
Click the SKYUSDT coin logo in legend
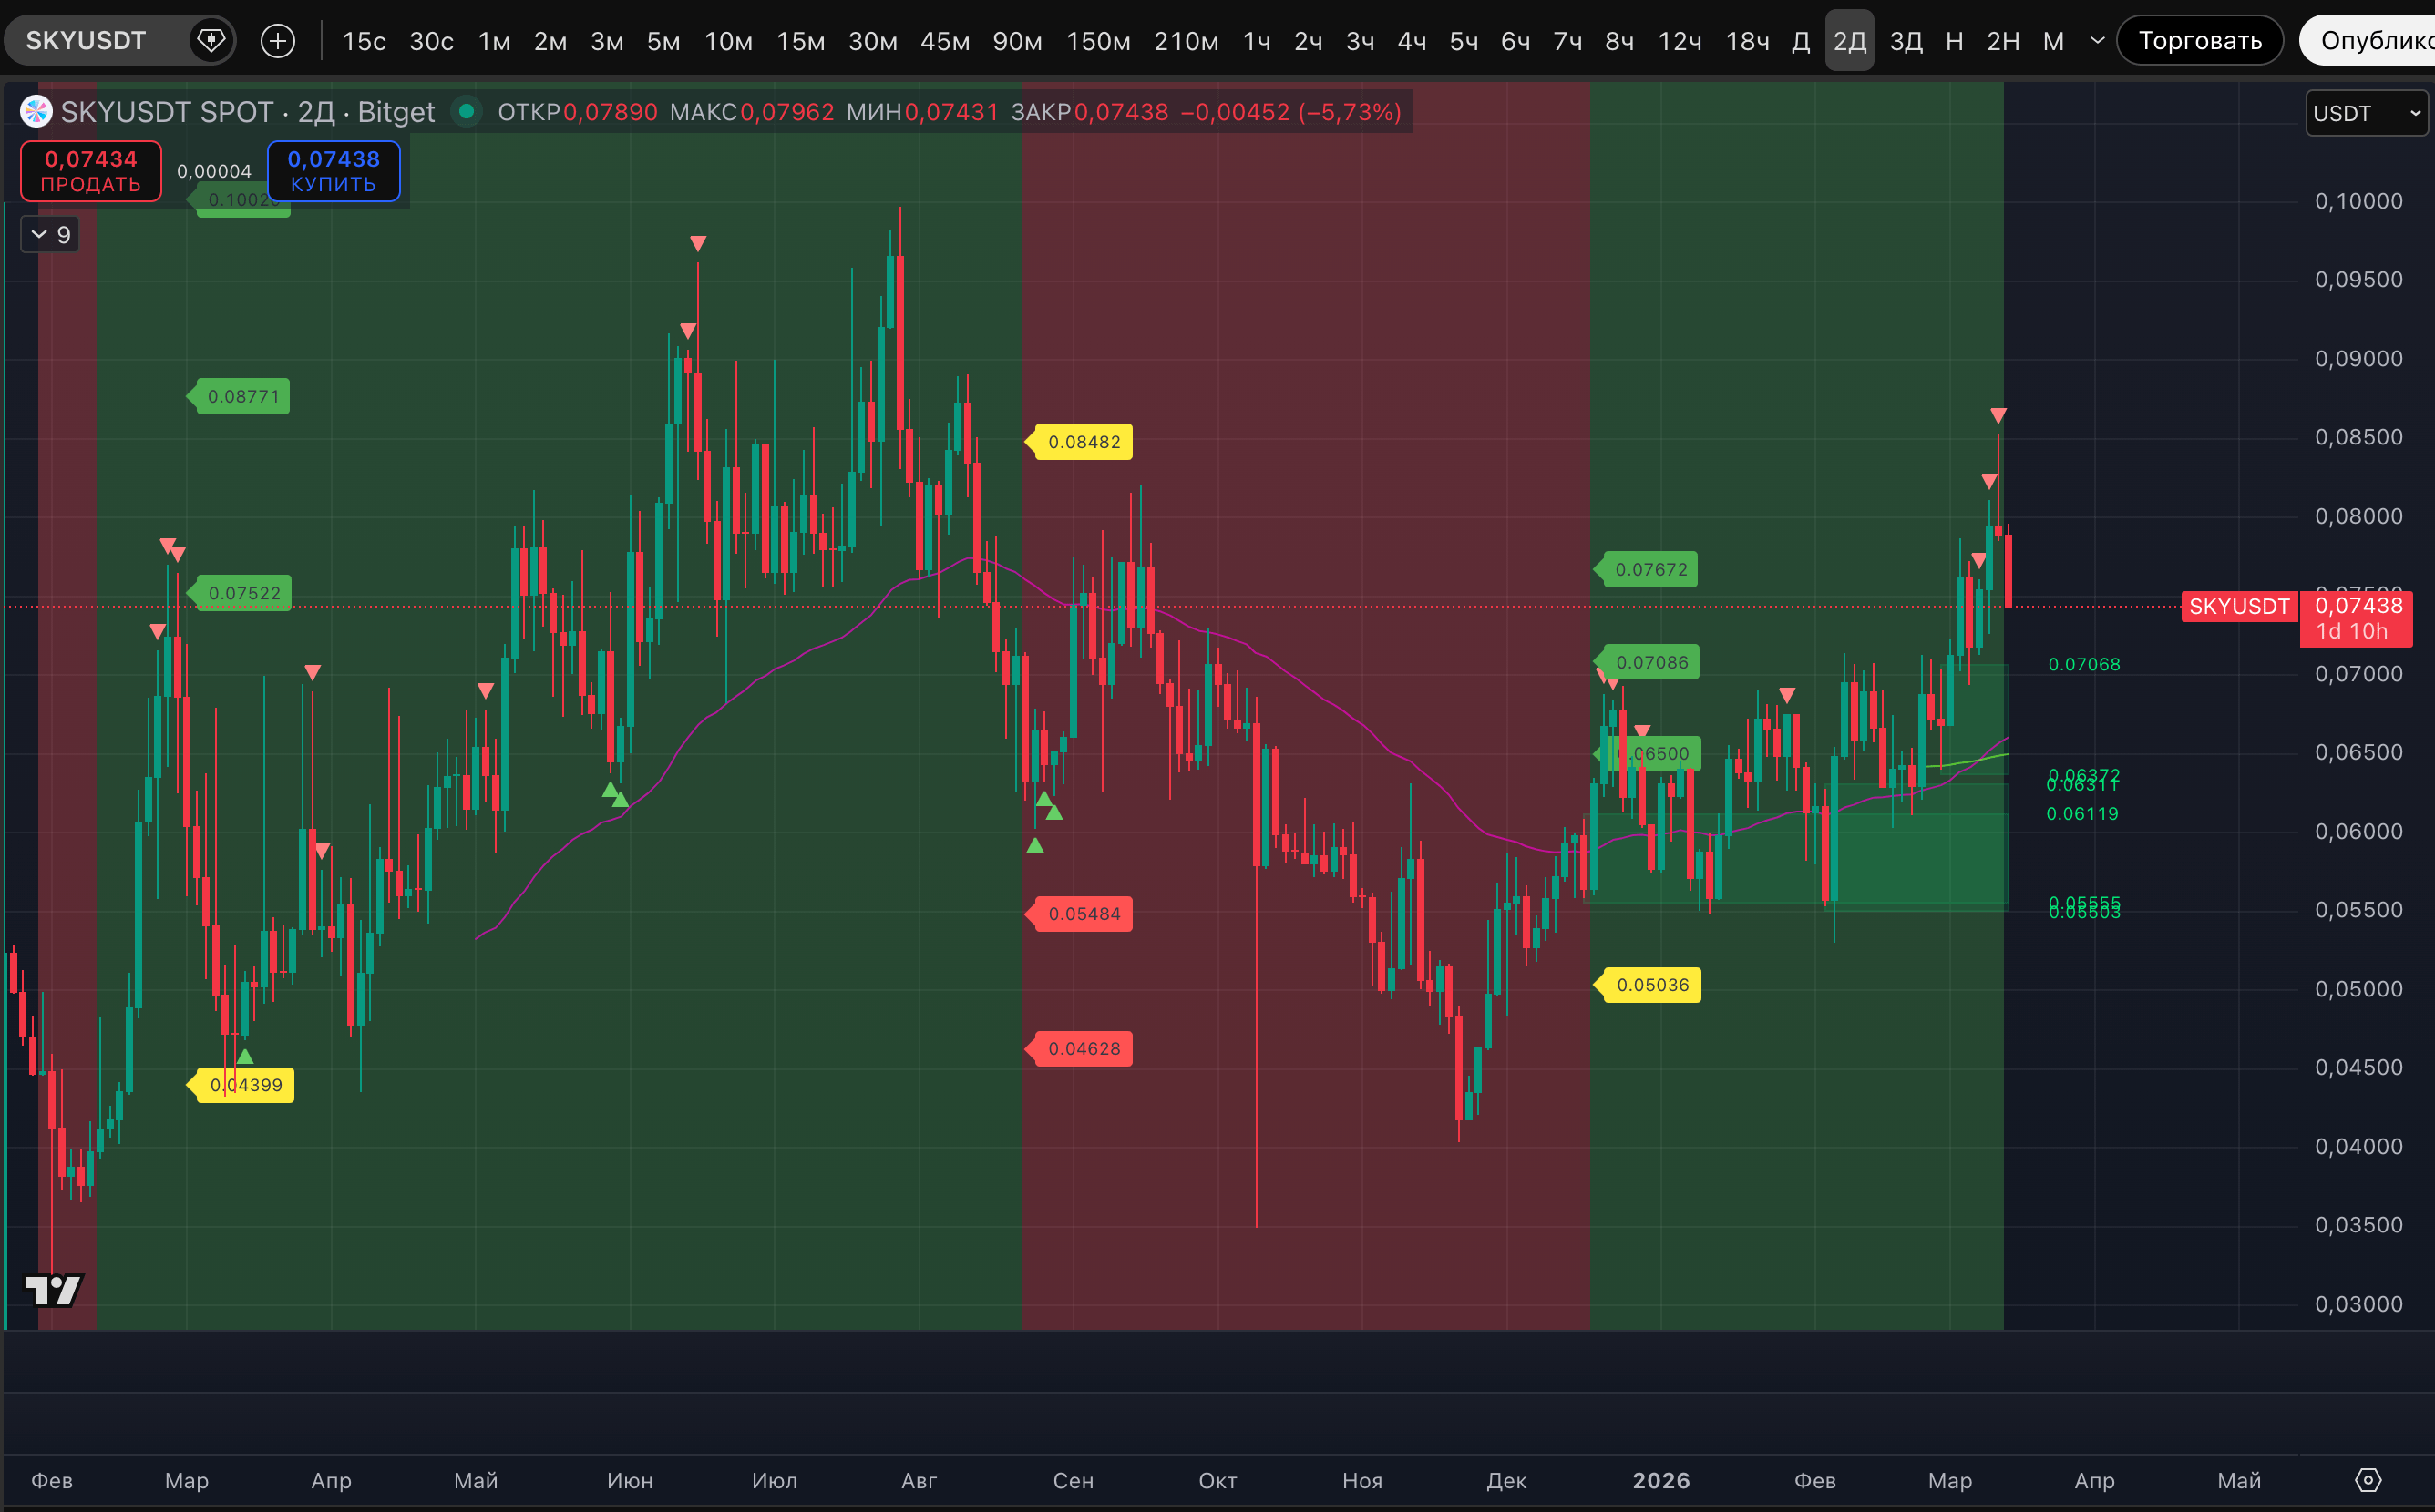(x=37, y=112)
